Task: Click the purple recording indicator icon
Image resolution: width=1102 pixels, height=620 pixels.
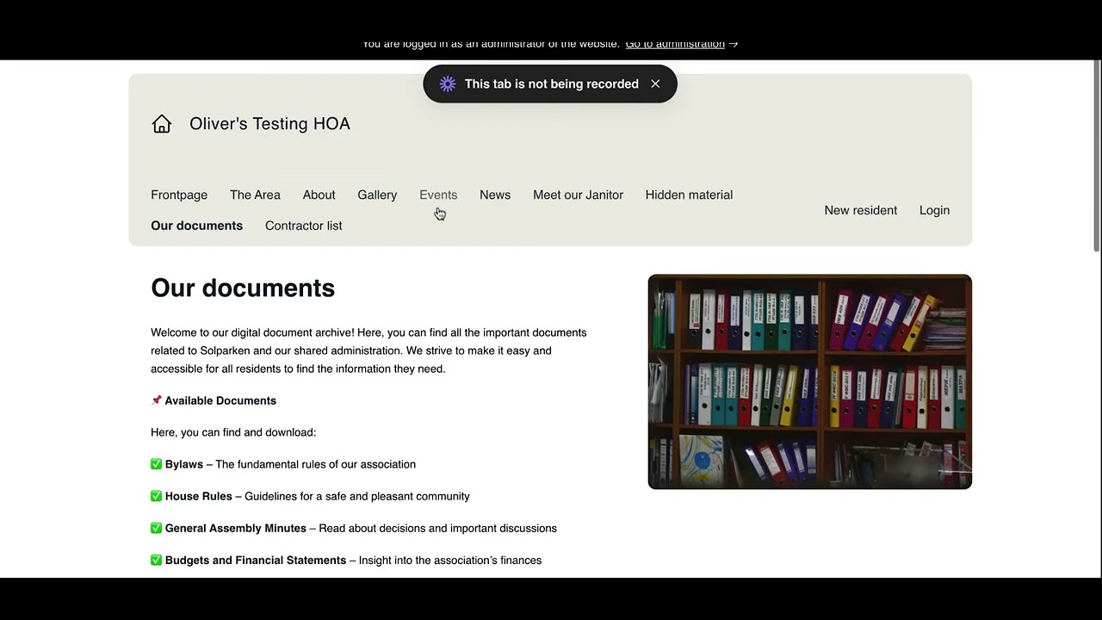Action: point(447,84)
